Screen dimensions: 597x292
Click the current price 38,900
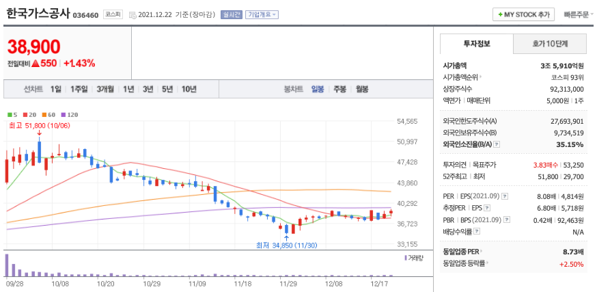(34, 47)
